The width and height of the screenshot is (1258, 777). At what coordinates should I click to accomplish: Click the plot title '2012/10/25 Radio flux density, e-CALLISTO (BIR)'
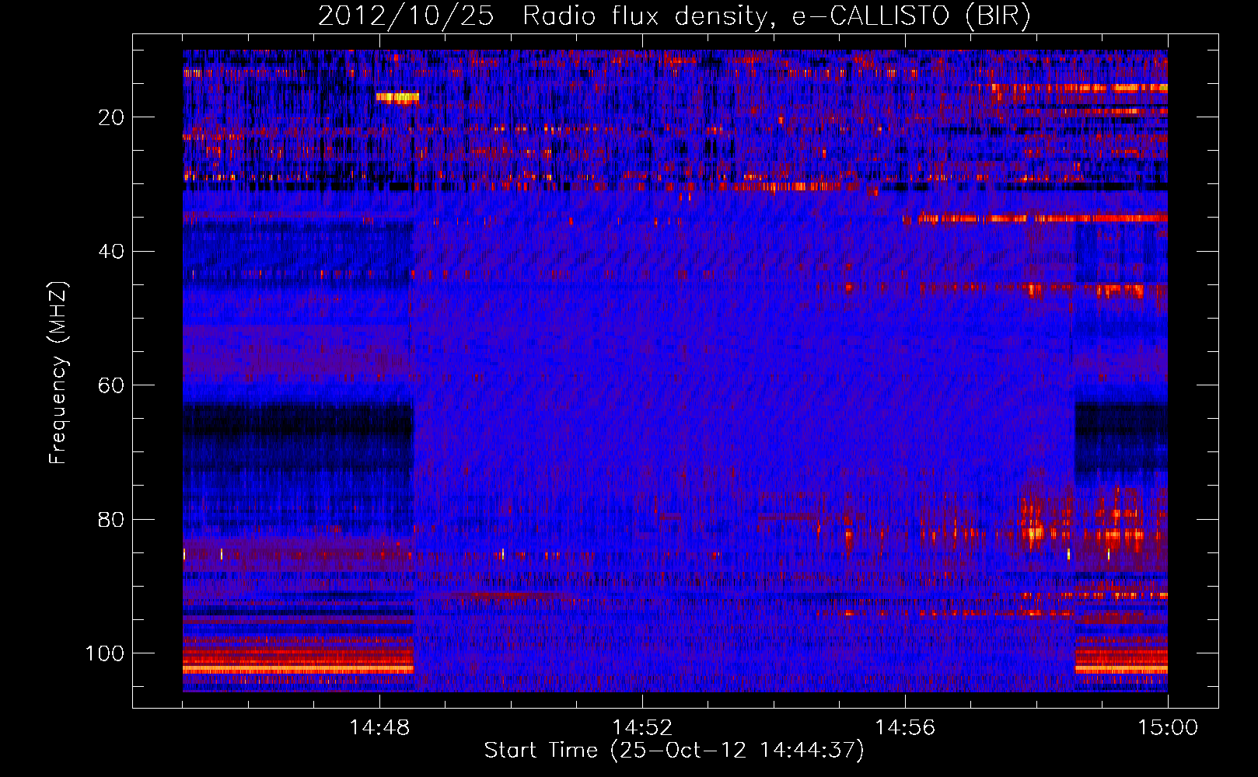tap(674, 16)
